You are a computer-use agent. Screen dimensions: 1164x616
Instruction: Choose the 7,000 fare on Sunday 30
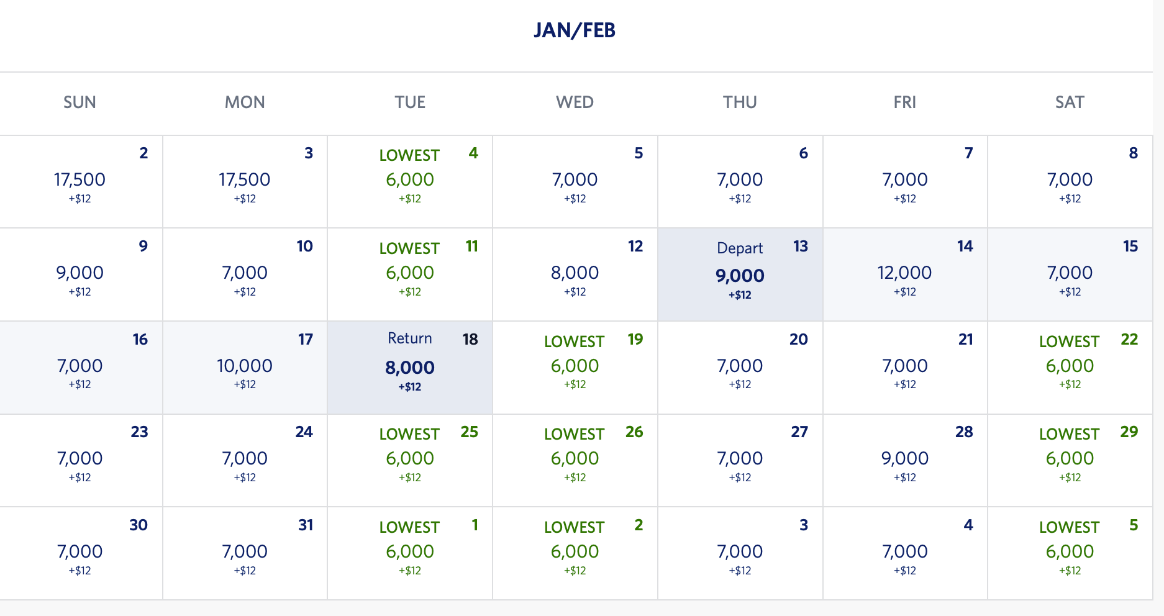click(80, 552)
